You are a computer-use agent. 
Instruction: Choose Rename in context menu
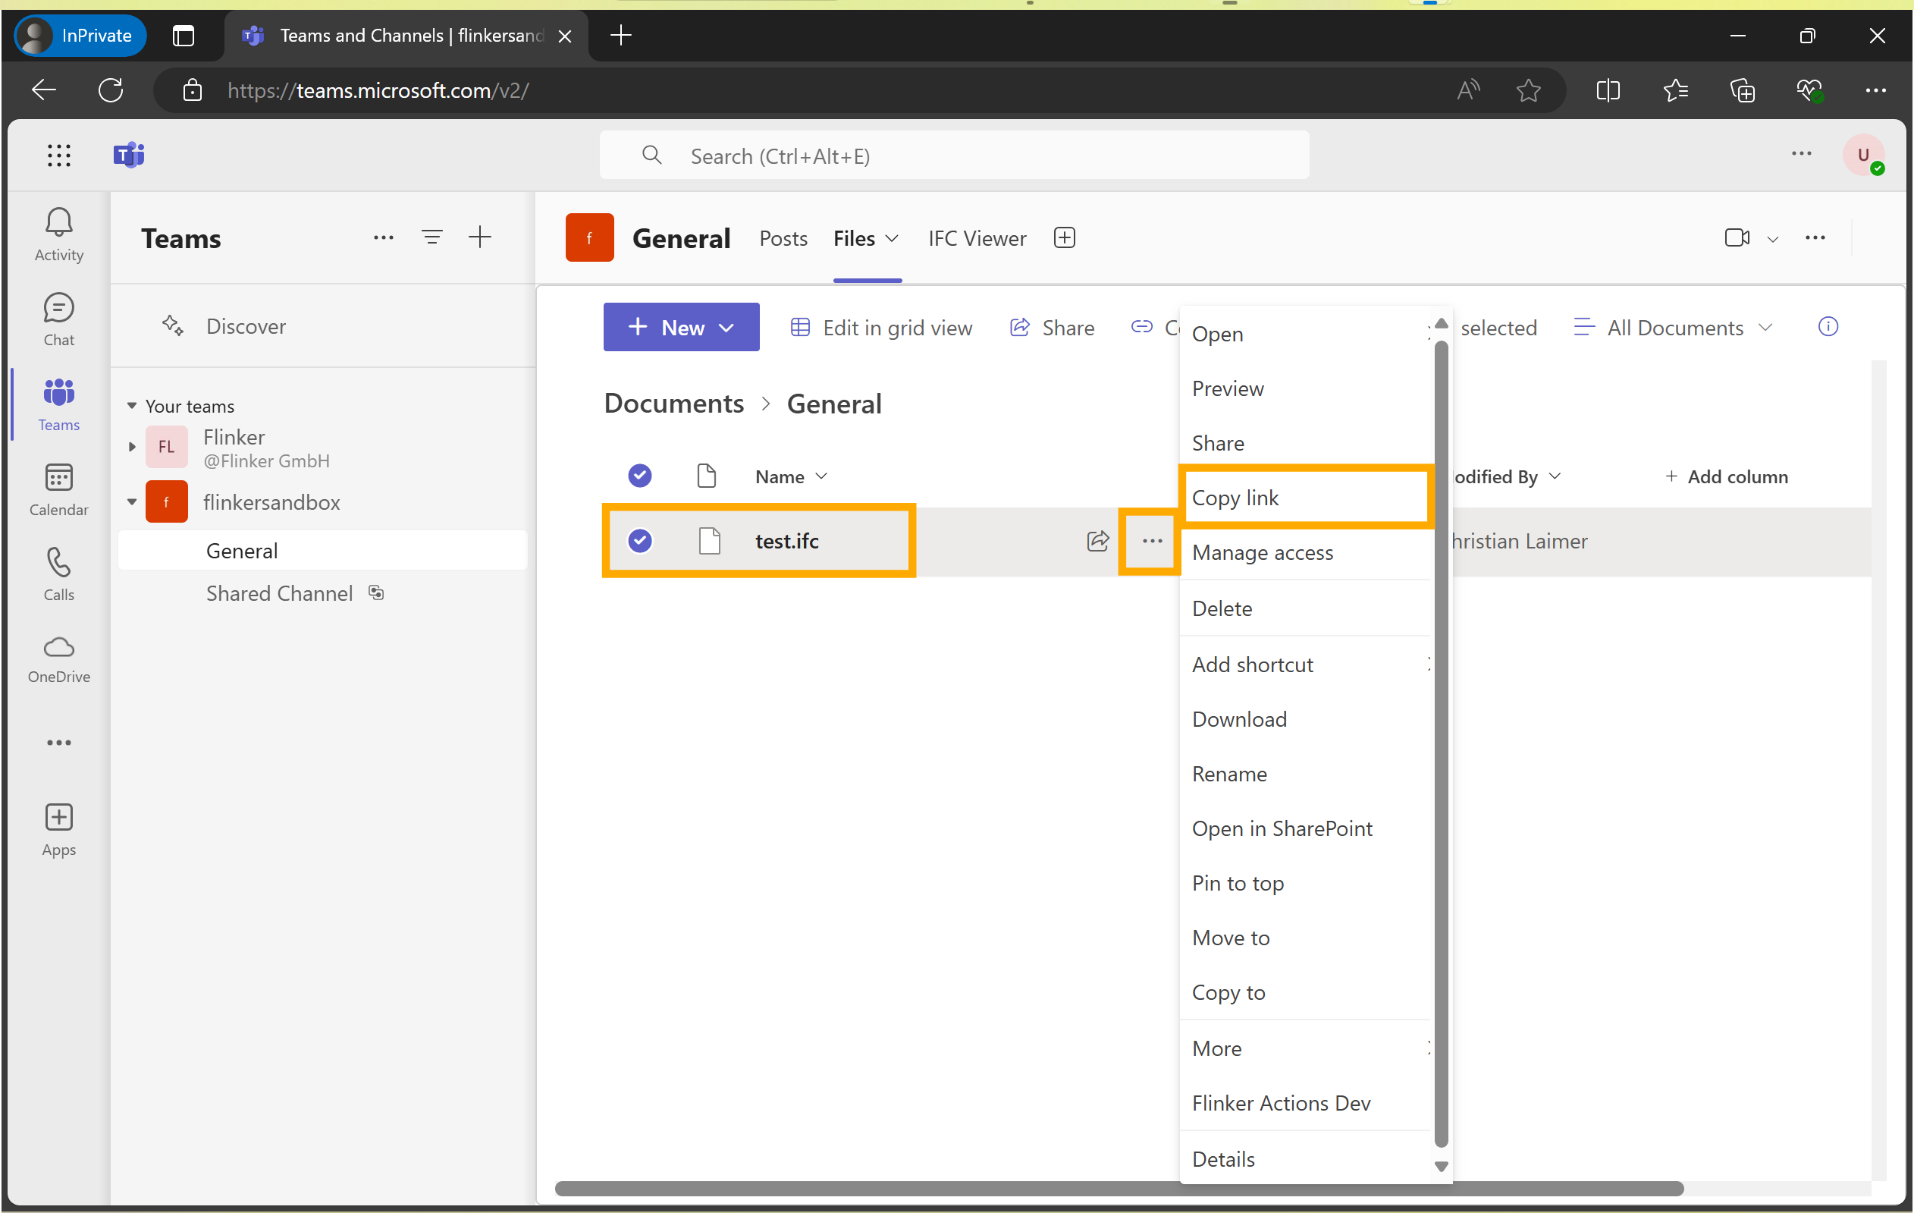[1305, 774]
